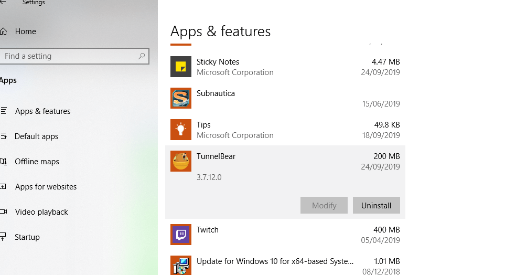Select the Subnautica entry name
This screenshot has height=275, width=516.
click(x=216, y=93)
